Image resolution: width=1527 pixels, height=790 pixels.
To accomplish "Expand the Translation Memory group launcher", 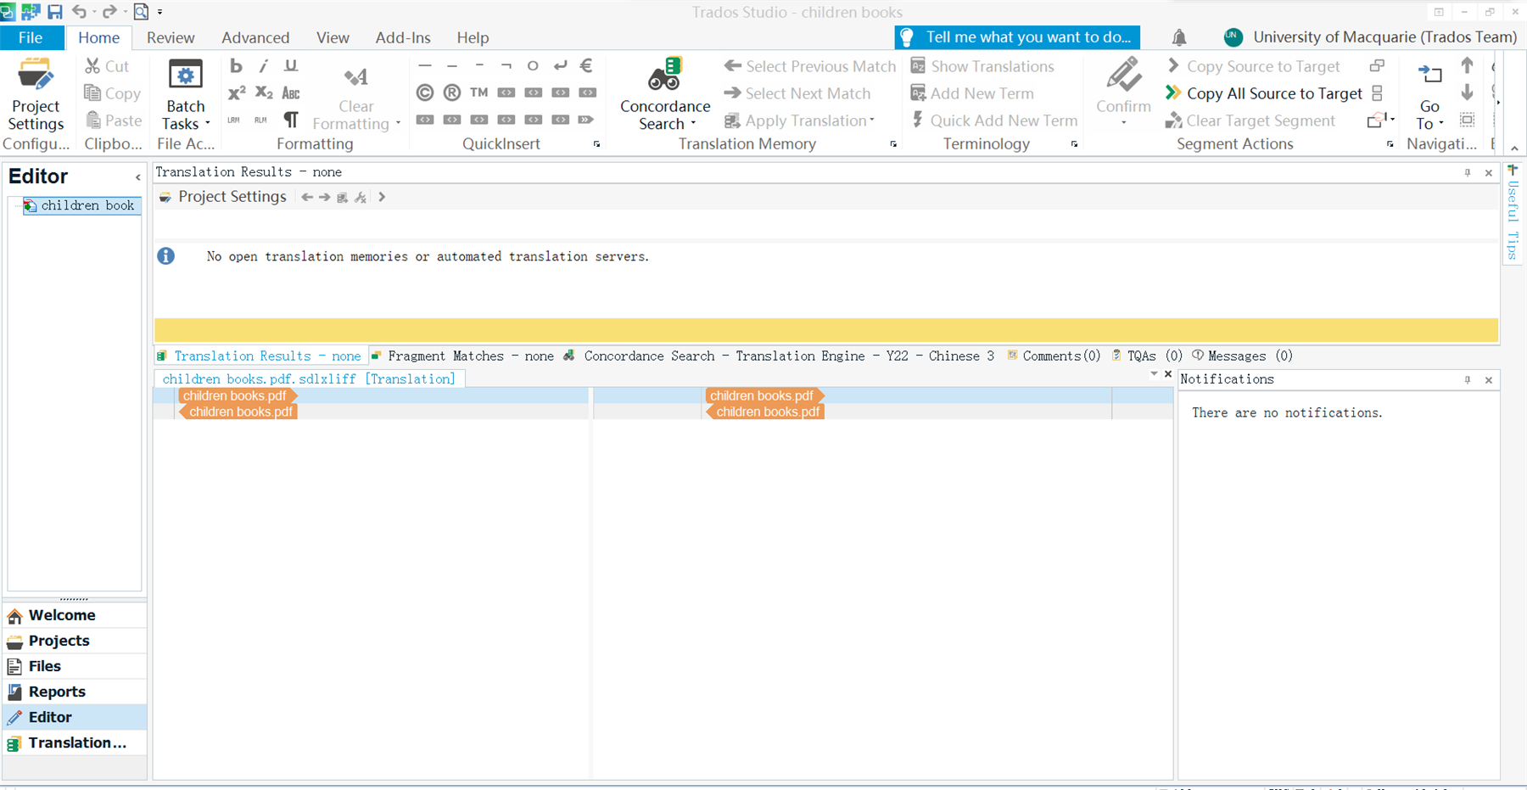I will coord(893,144).
